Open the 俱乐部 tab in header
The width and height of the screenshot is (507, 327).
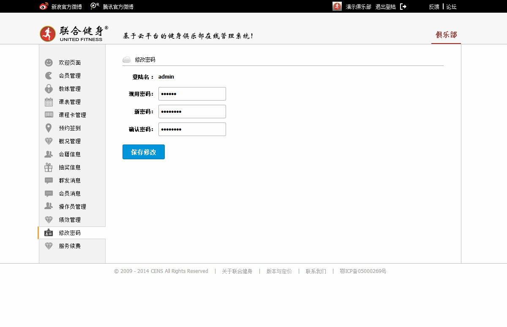(x=446, y=35)
